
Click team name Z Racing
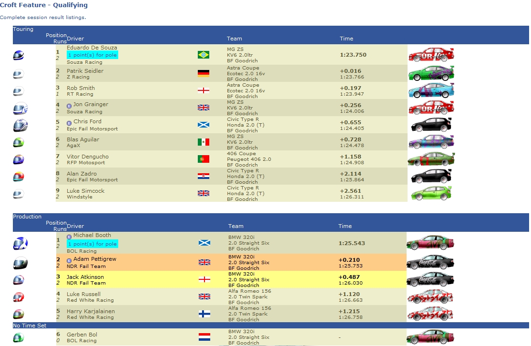[78, 77]
